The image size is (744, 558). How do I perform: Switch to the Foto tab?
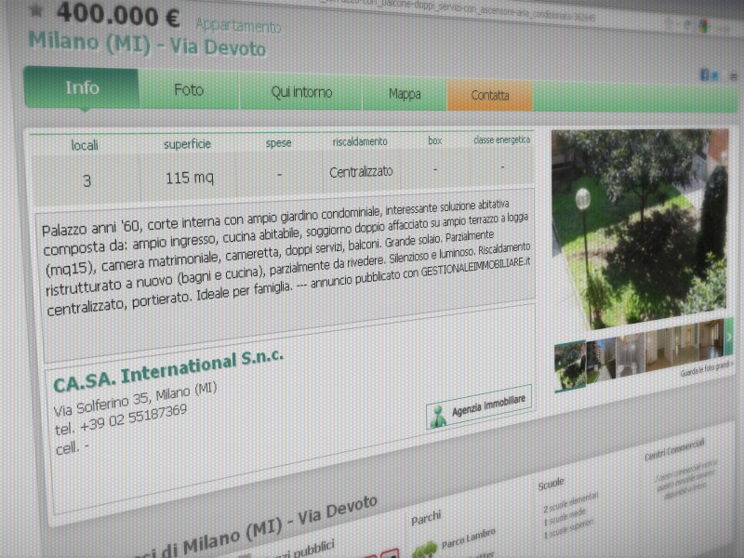coord(189,90)
